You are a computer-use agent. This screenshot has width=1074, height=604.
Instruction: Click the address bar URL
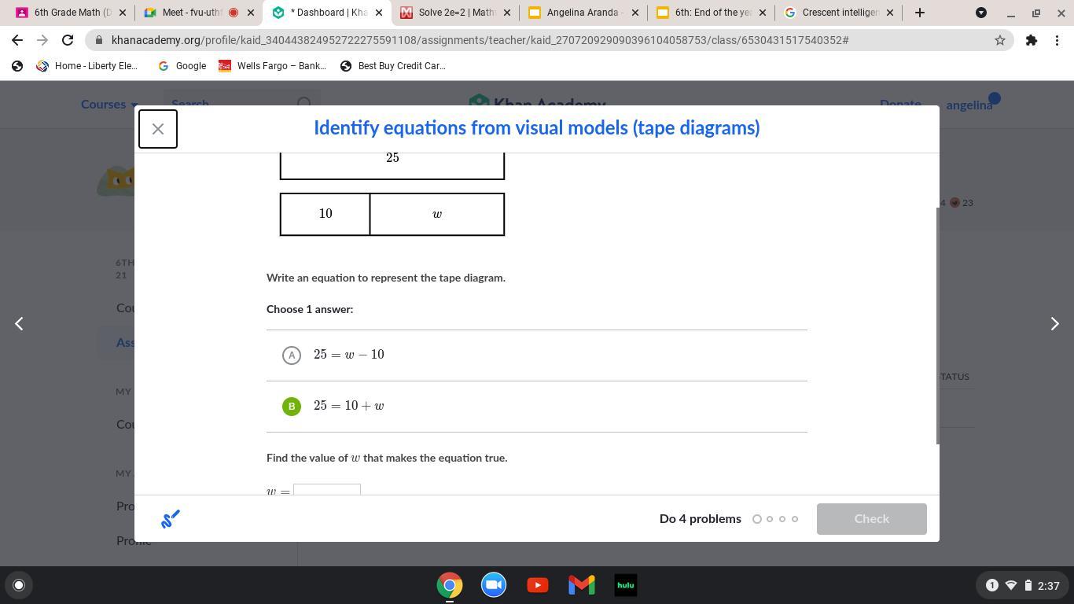pyautogui.click(x=480, y=40)
